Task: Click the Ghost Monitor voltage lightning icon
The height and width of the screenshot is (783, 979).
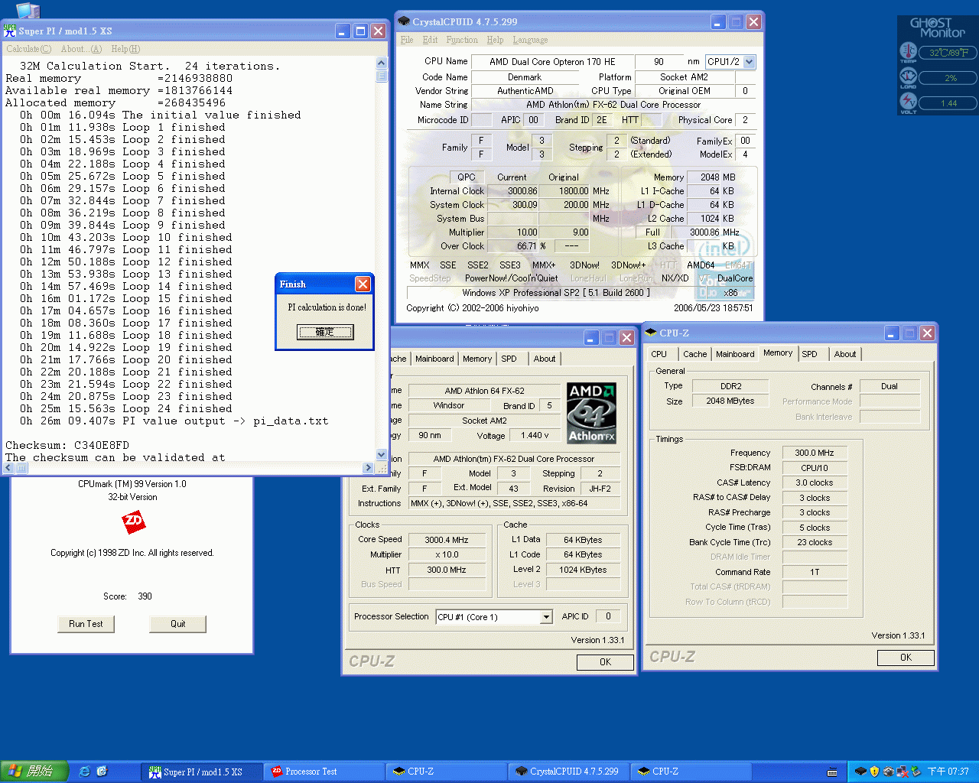Action: (x=908, y=102)
